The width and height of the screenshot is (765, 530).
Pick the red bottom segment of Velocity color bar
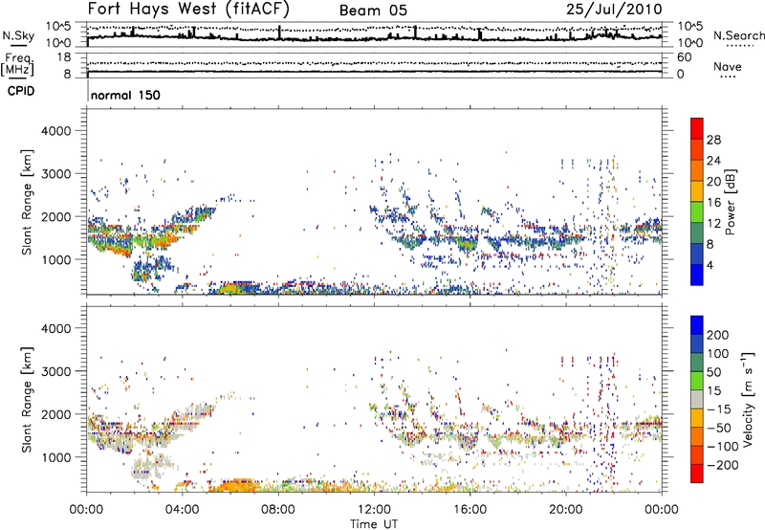tap(697, 474)
